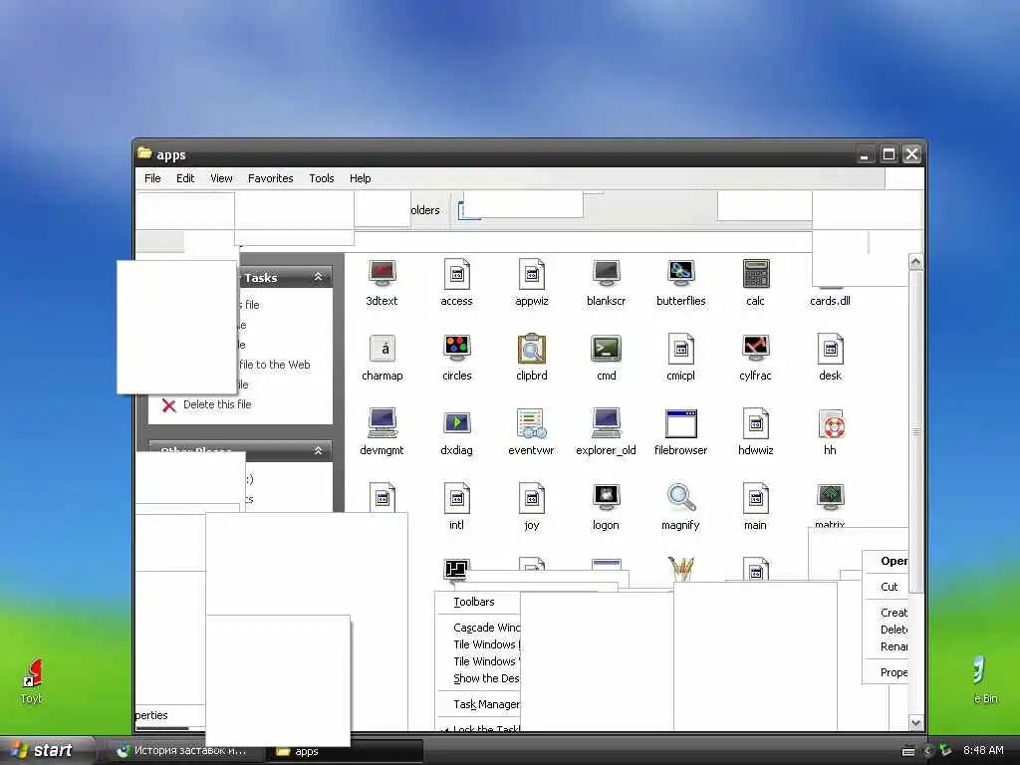This screenshot has height=765, width=1020.
Task: Click the vertical scrollbar thumb
Action: click(916, 431)
